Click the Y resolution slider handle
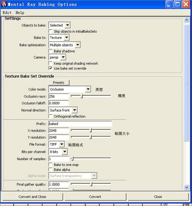The width and height of the screenshot is (192, 206). [x=91, y=137]
